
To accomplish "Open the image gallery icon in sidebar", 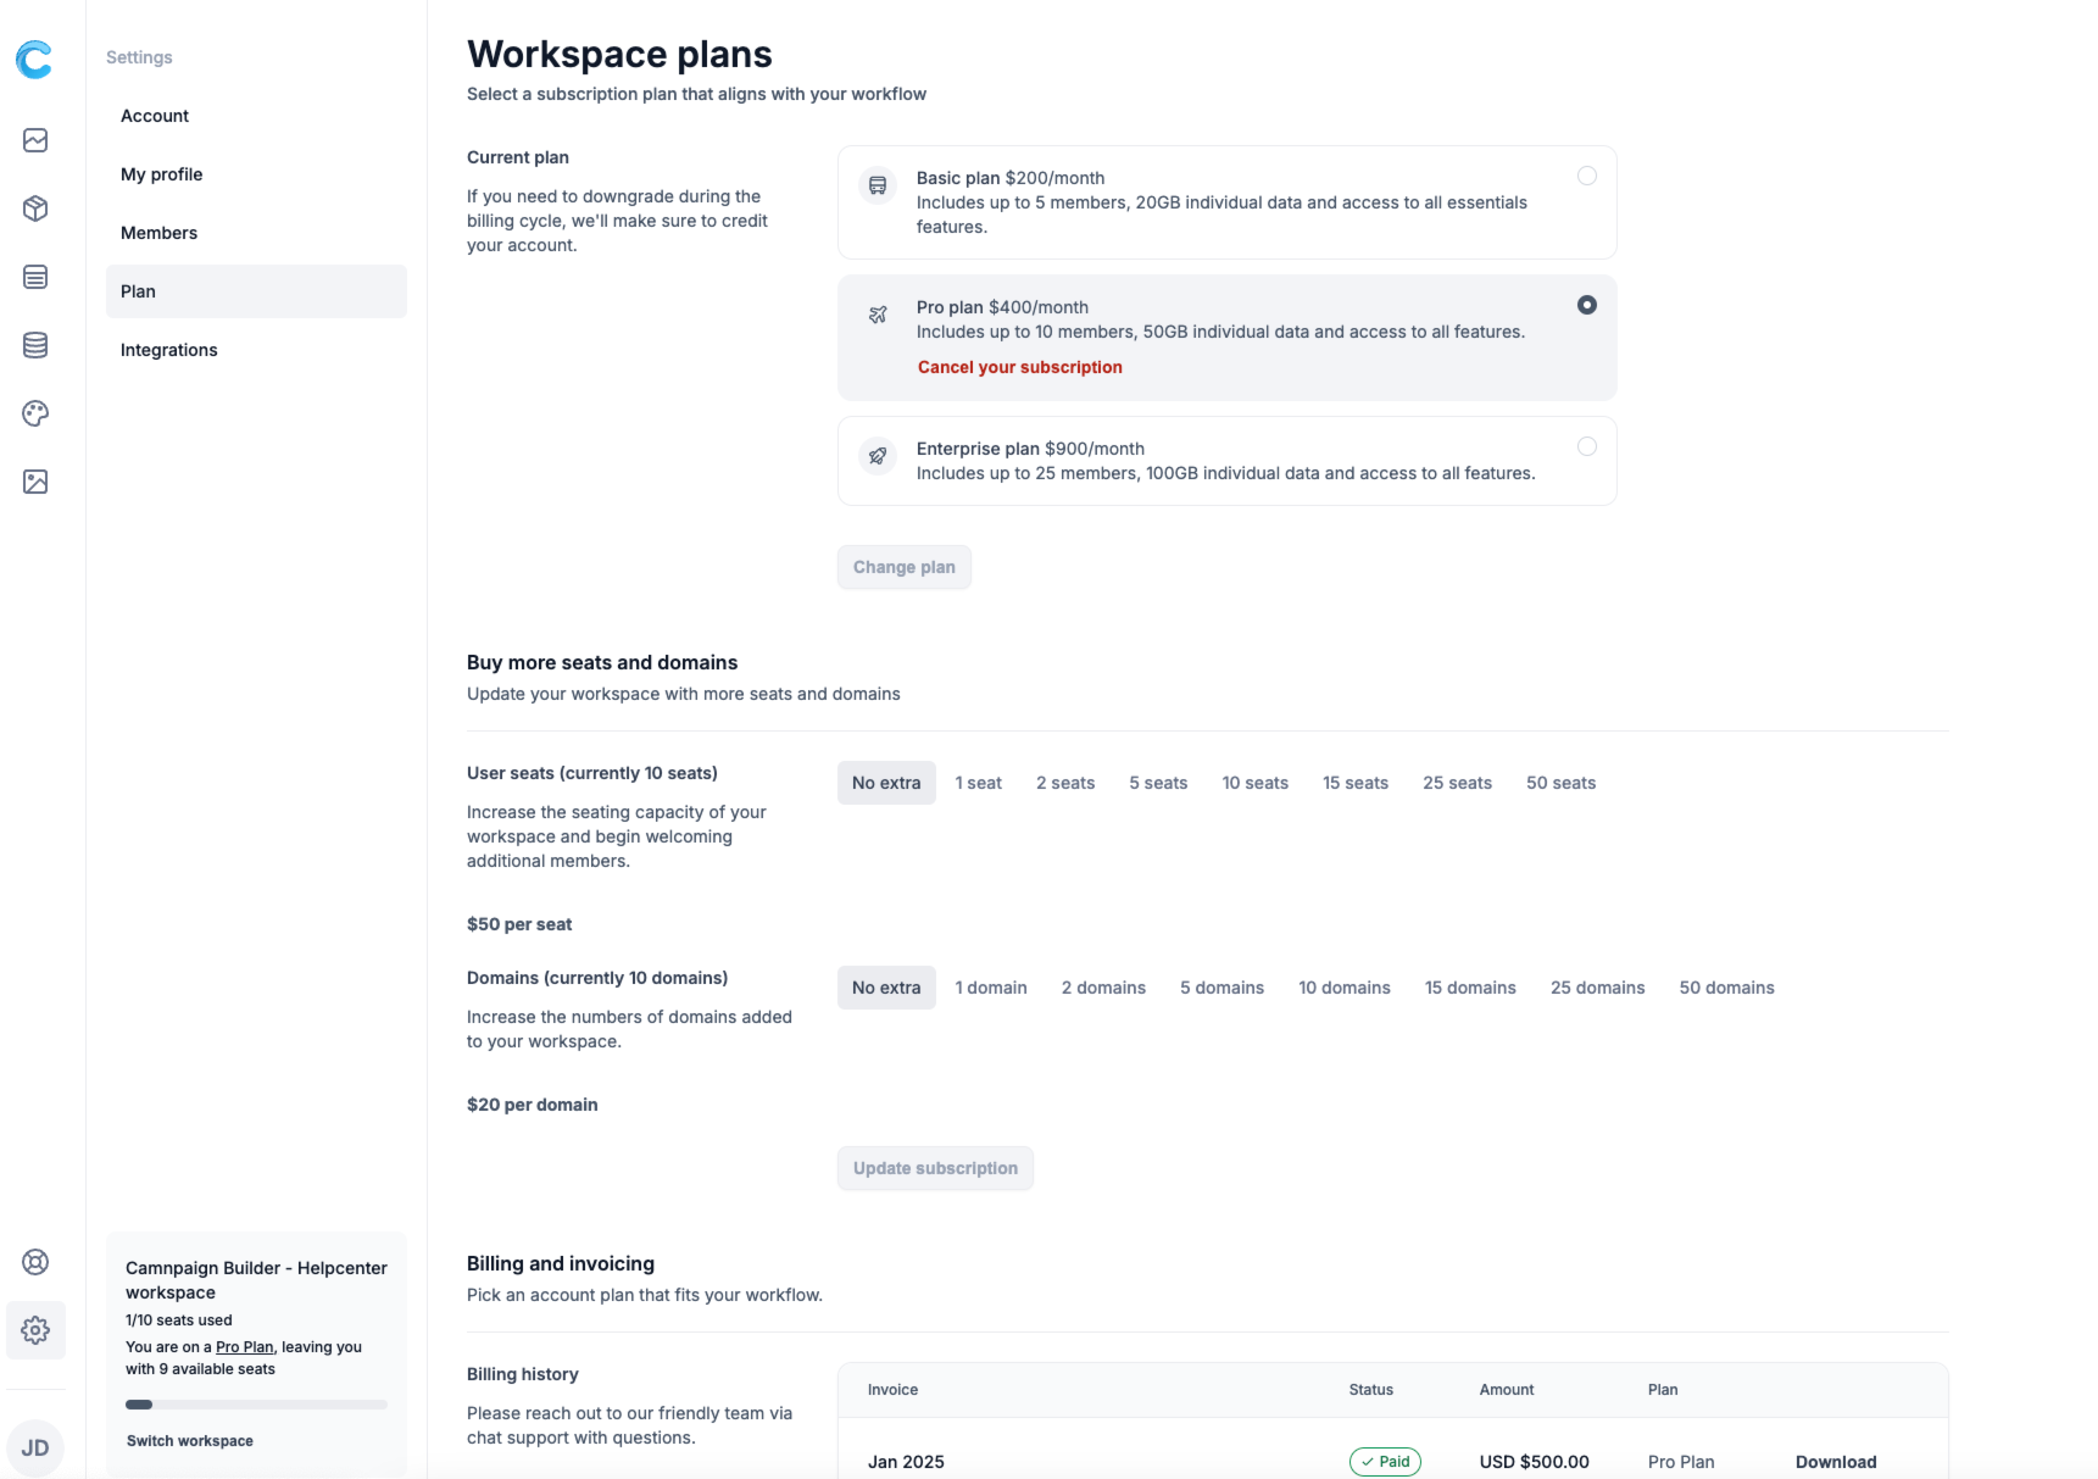I will pyautogui.click(x=35, y=482).
